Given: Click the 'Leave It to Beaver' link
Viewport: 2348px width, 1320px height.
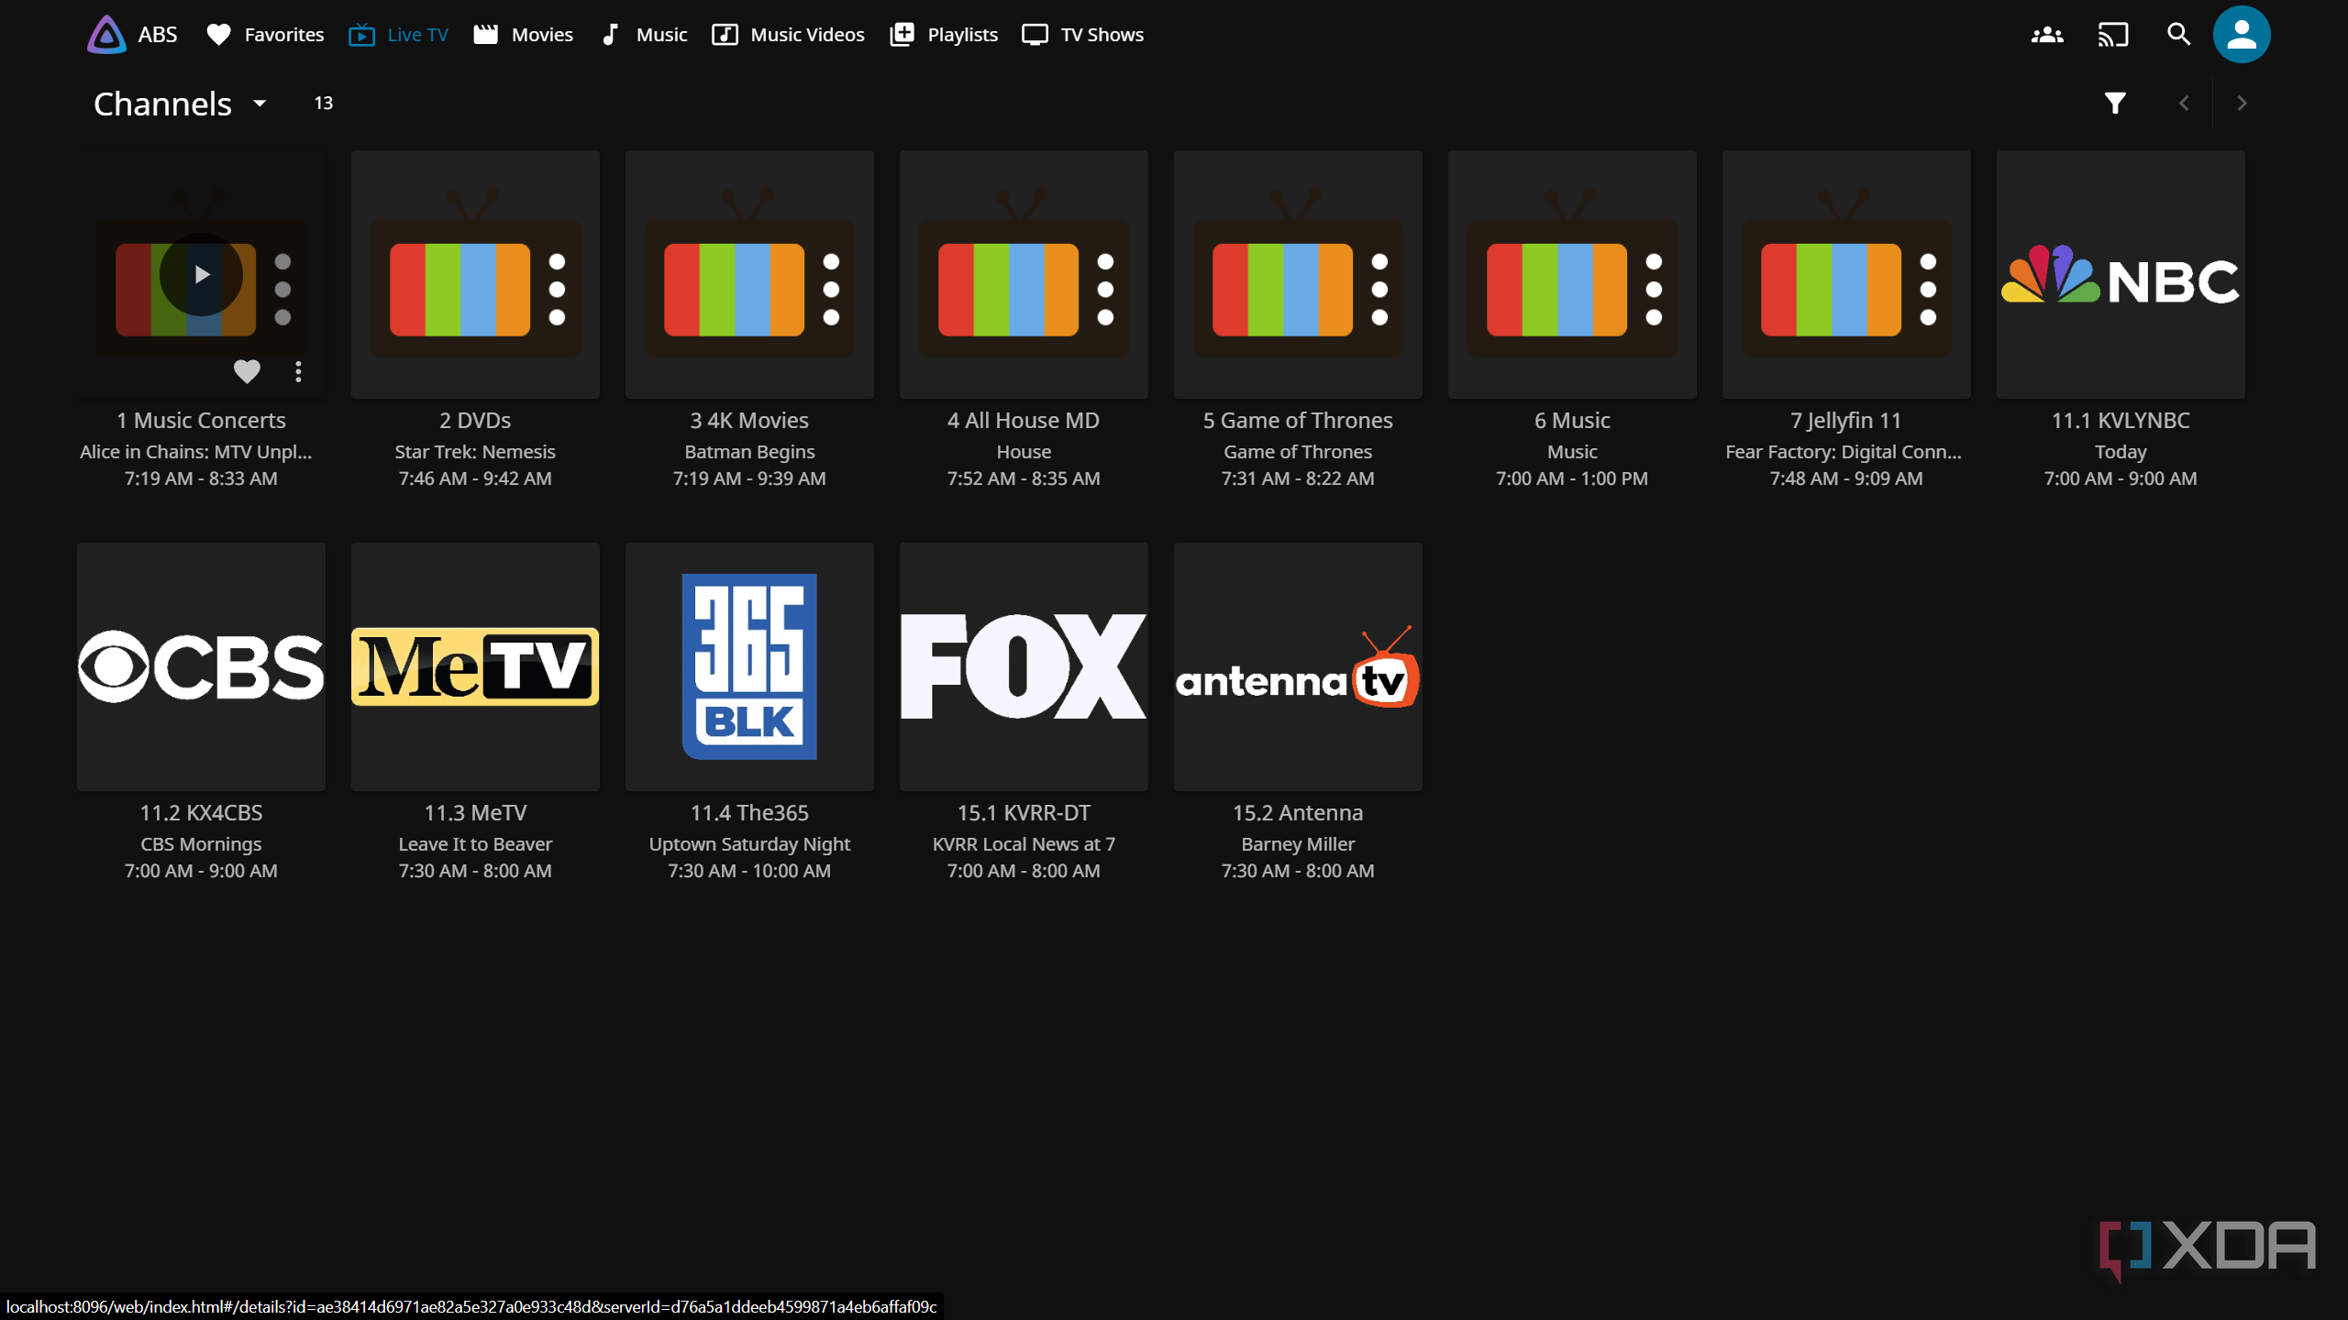Looking at the screenshot, I should (x=475, y=844).
